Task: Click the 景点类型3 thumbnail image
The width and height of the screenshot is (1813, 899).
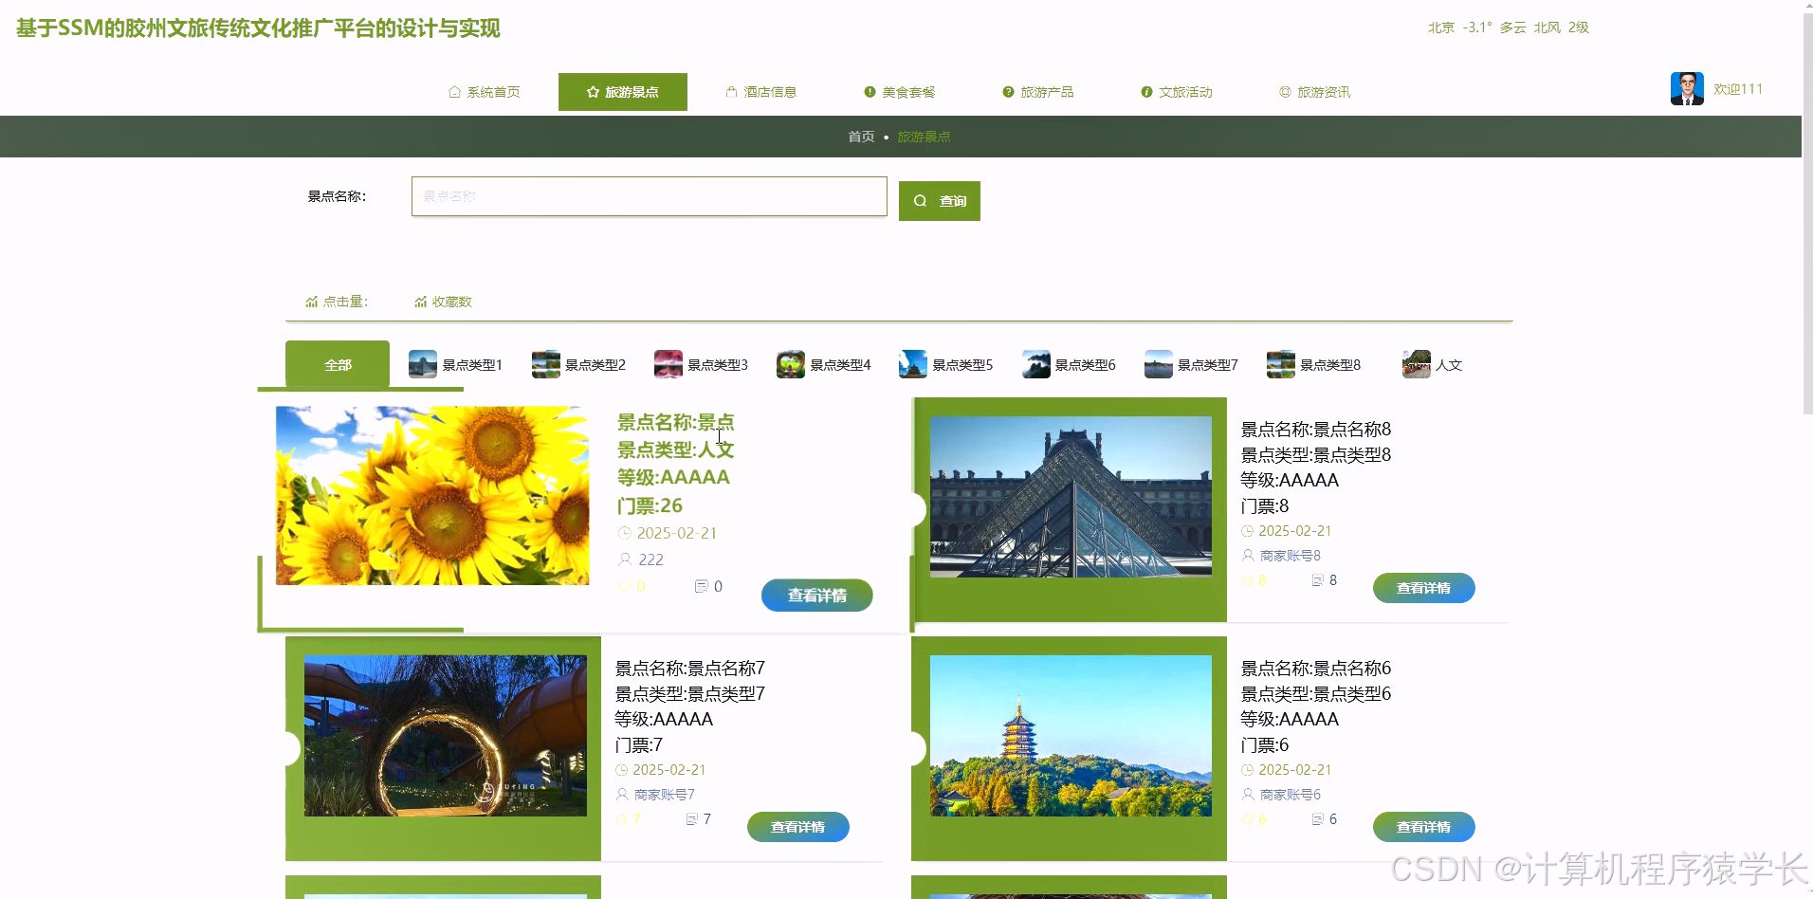Action: (x=668, y=363)
